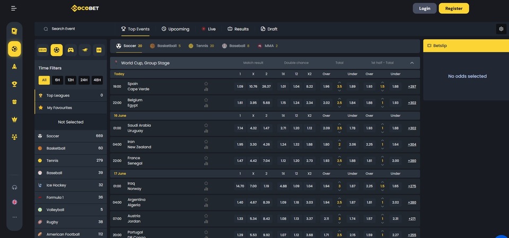Switch to the Results tab
Screen dimensions: 509x238
pyautogui.click(x=238, y=29)
